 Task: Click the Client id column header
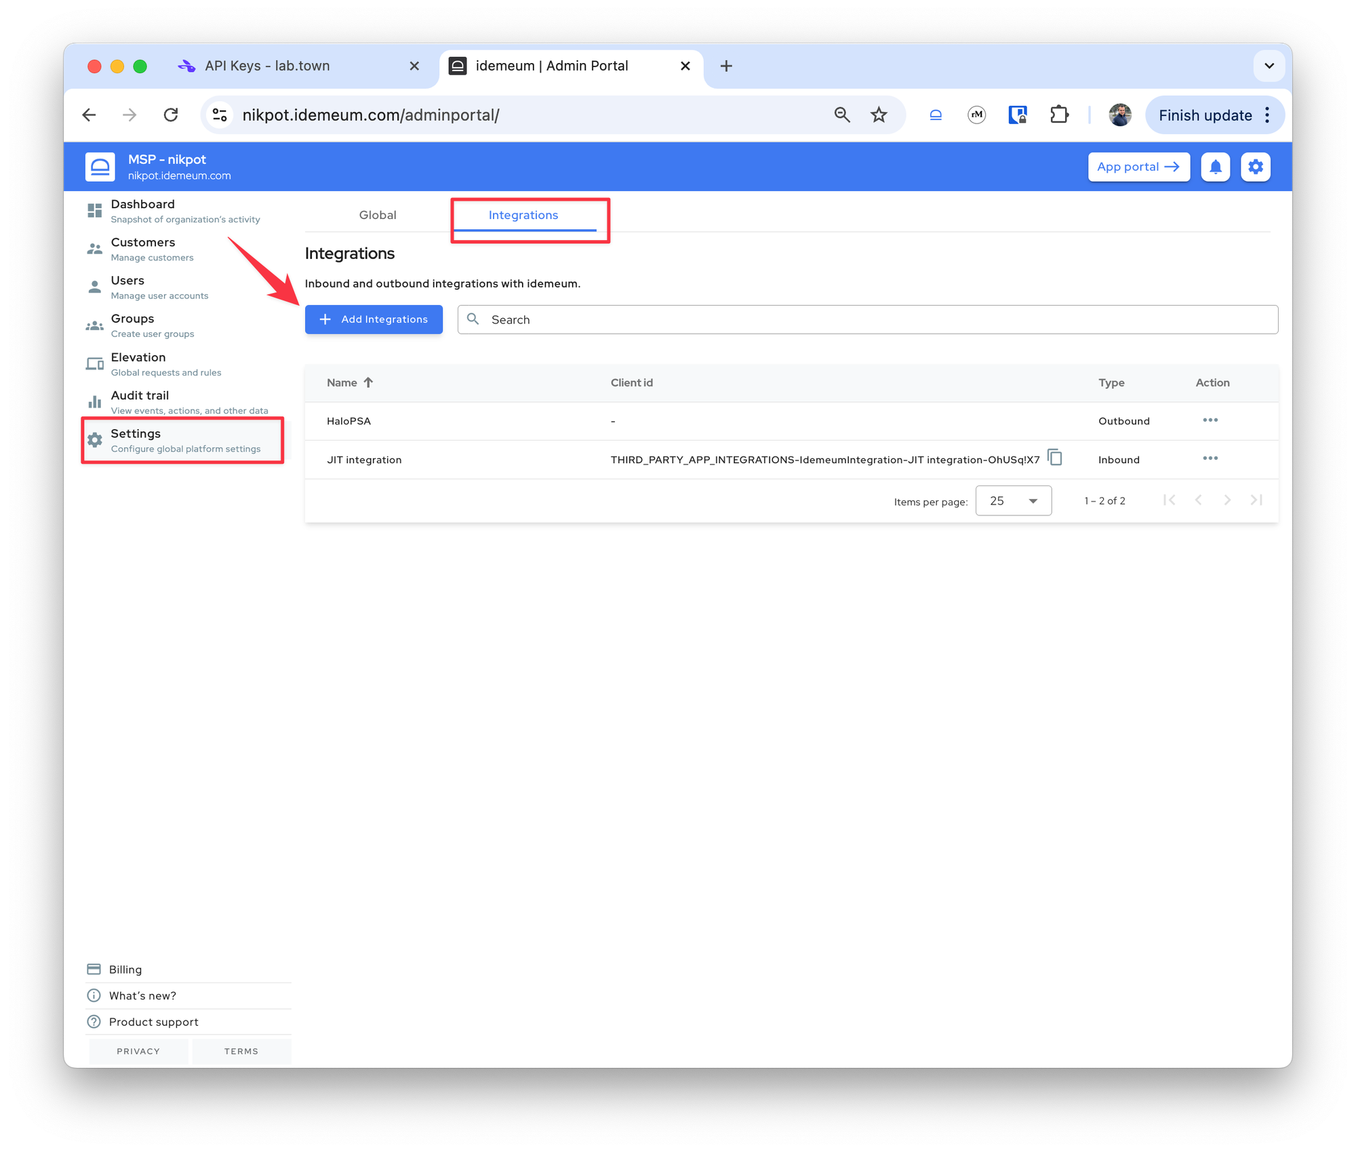631,382
